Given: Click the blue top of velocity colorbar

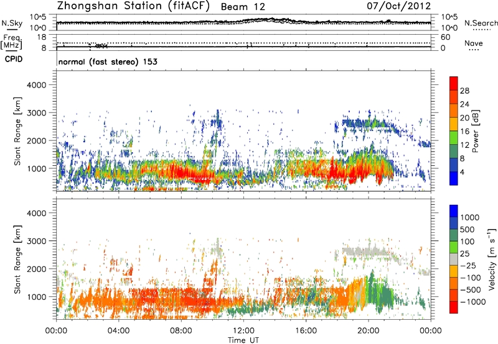Looking at the screenshot, I should (x=454, y=211).
